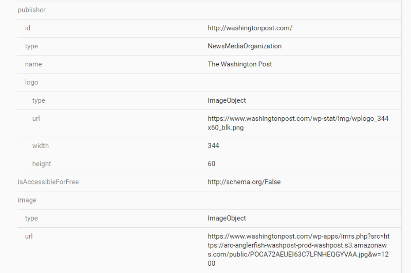Select the http://schema.org/False value
The image size is (411, 273).
click(244, 182)
